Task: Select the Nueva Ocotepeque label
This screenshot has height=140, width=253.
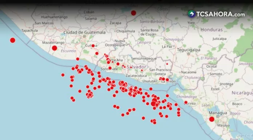Action: (x=115, y=43)
